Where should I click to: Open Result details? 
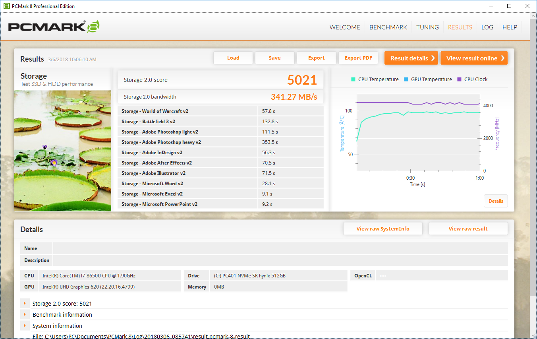click(x=411, y=58)
